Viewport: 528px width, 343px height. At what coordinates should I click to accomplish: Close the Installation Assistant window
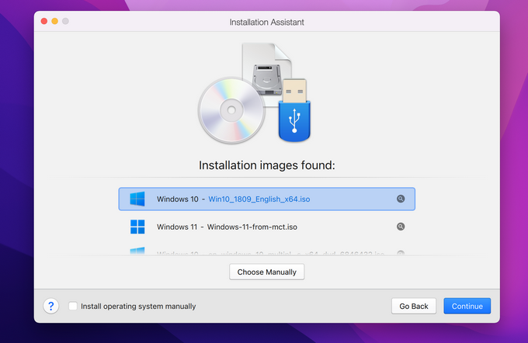tap(44, 21)
